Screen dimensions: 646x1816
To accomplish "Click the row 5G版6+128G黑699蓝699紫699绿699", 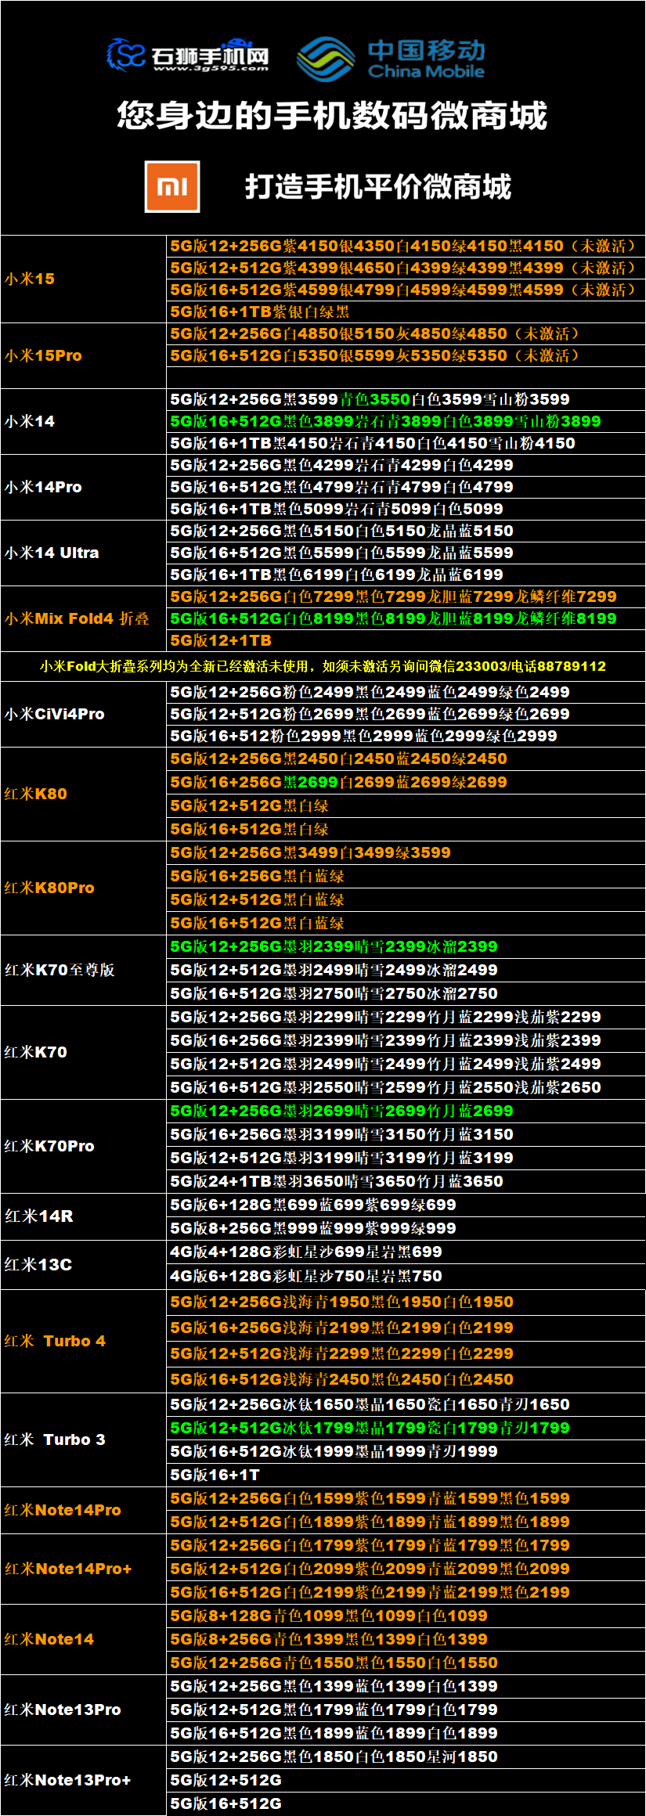I will pos(406,1205).
